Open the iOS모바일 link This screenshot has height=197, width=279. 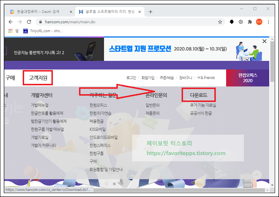click(98, 129)
